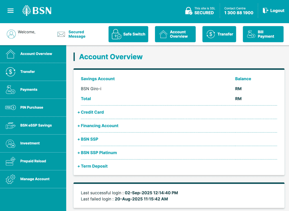The width and height of the screenshot is (289, 211).
Task: Click the sidebar Transfer dollar icon
Action: point(10,72)
